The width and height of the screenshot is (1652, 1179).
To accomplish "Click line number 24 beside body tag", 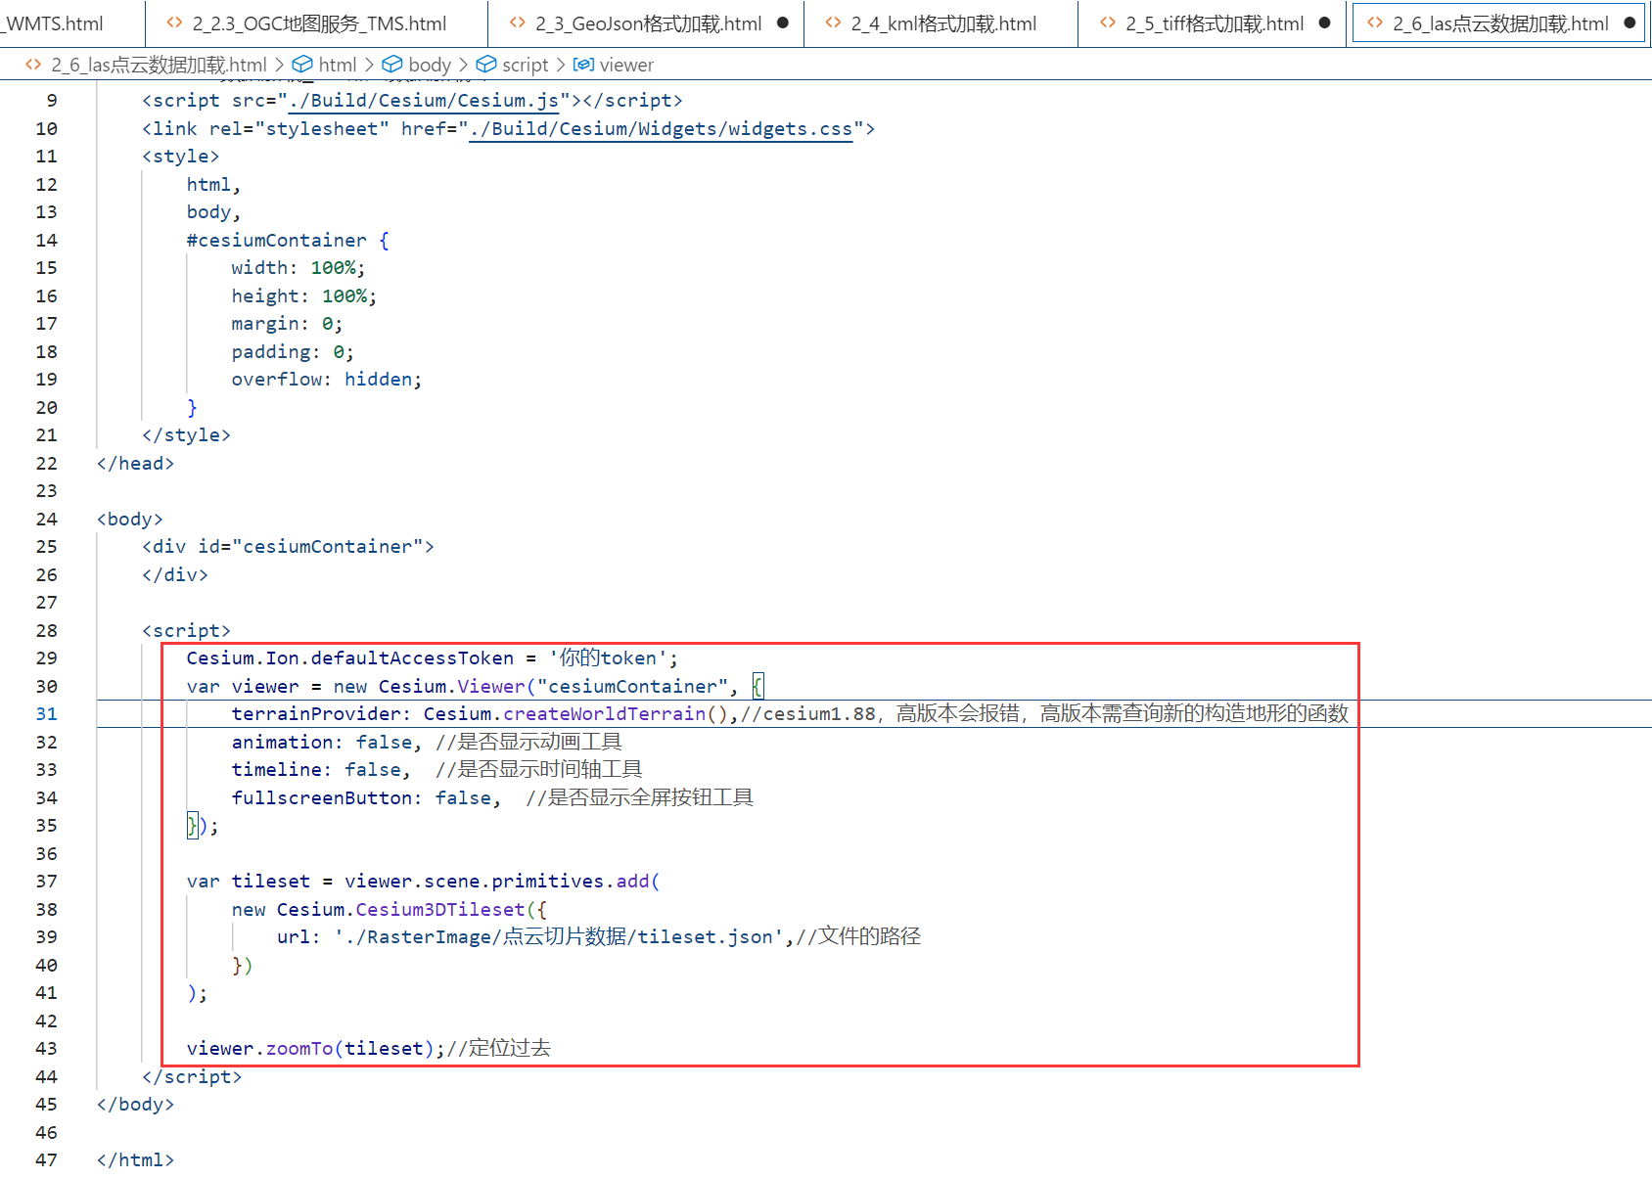I will (47, 519).
